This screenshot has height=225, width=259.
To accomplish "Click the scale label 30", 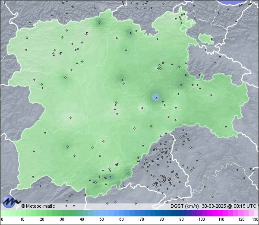I will coord(62,219).
